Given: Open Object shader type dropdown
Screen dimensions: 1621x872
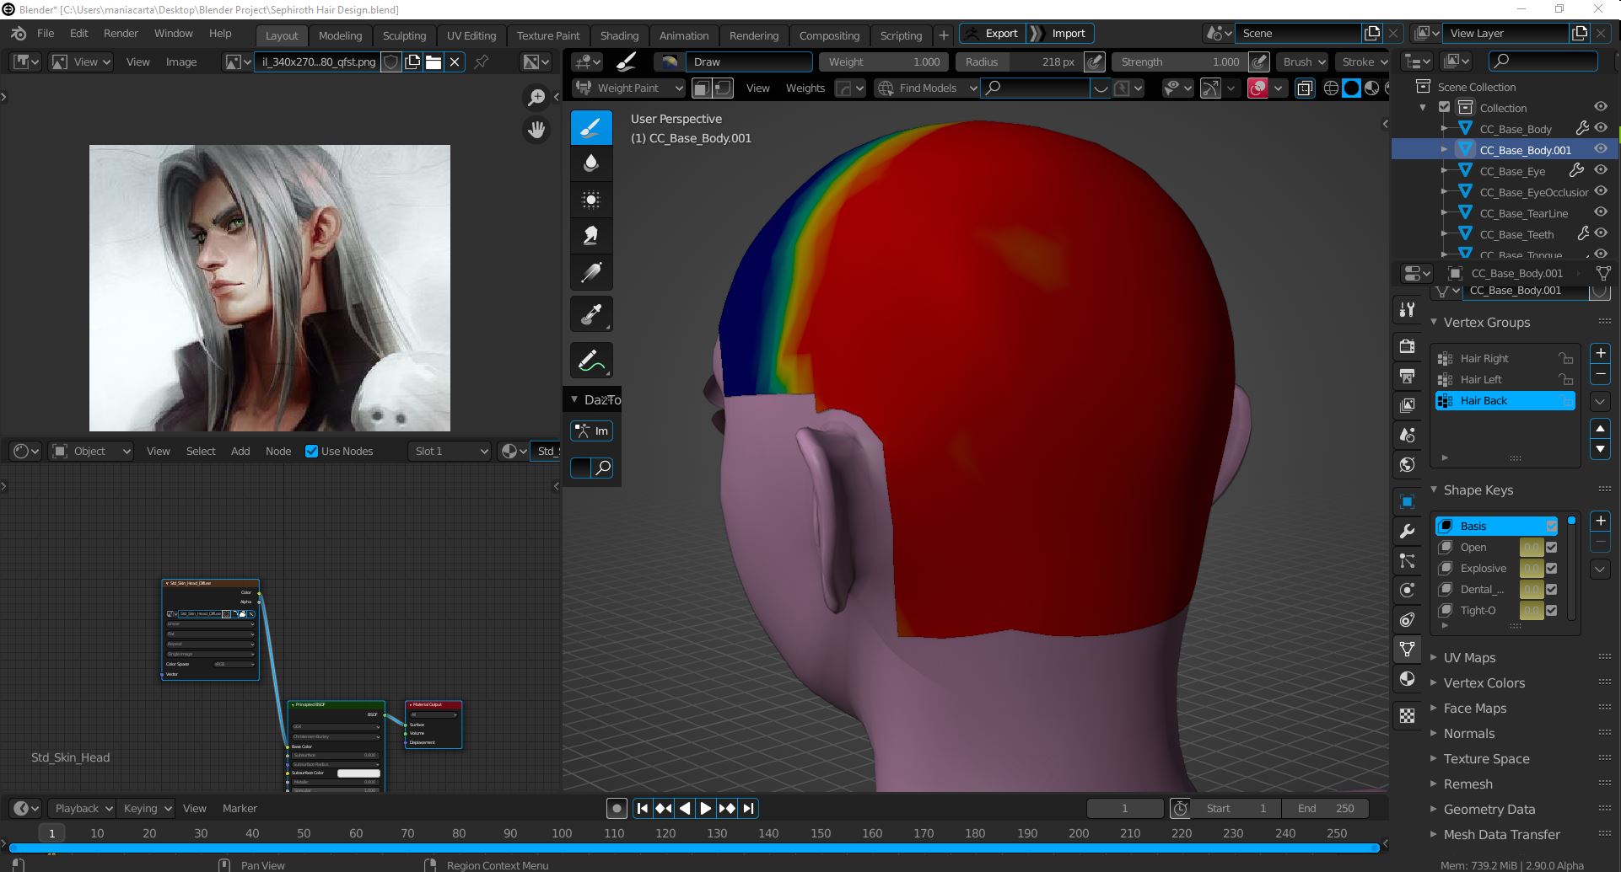Looking at the screenshot, I should point(90,451).
